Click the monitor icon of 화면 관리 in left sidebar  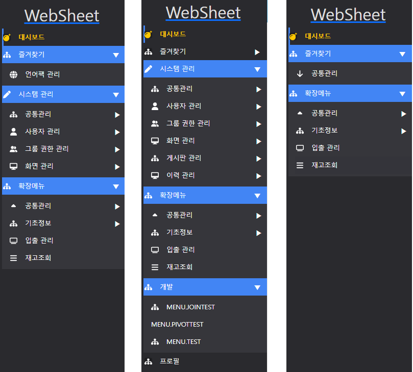[13, 167]
